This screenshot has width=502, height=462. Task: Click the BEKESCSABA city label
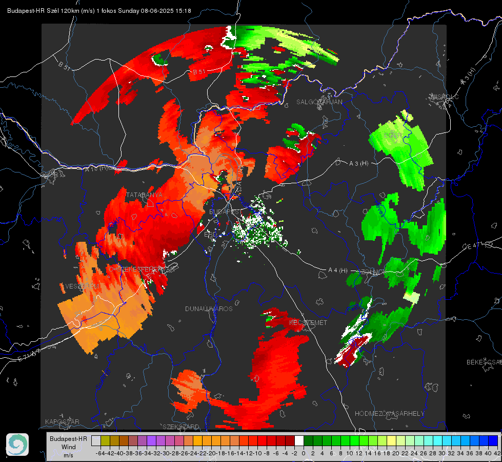click(484, 362)
